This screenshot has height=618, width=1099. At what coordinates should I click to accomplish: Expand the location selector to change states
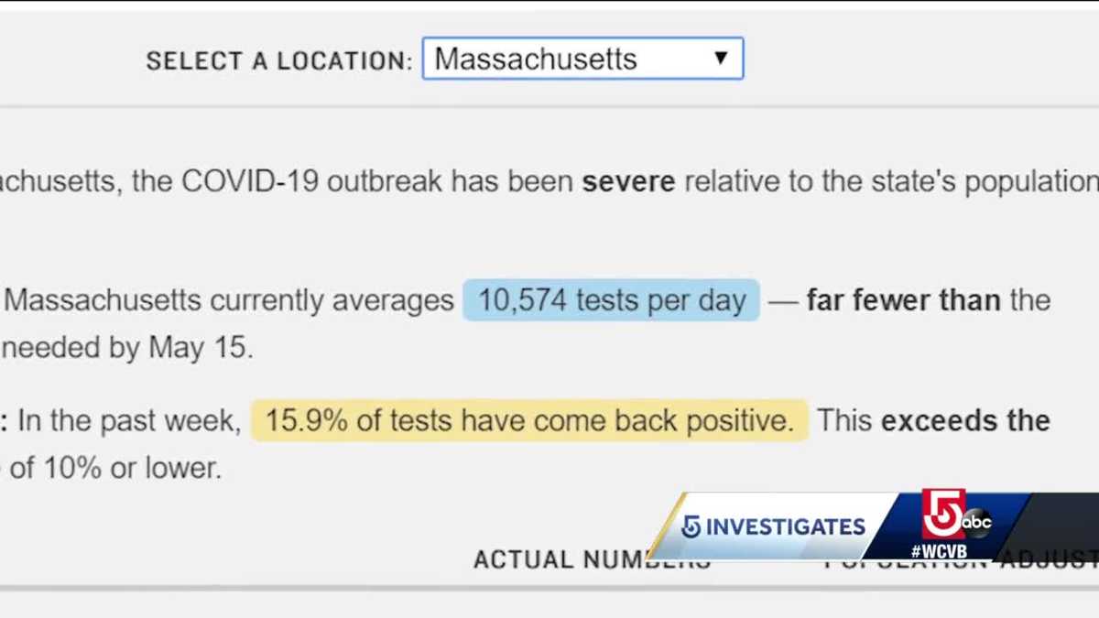(582, 58)
